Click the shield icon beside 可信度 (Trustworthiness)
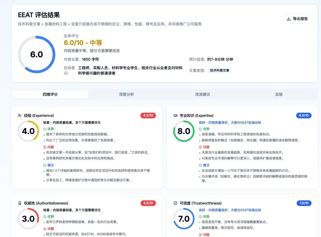321x237 pixels. click(176, 203)
